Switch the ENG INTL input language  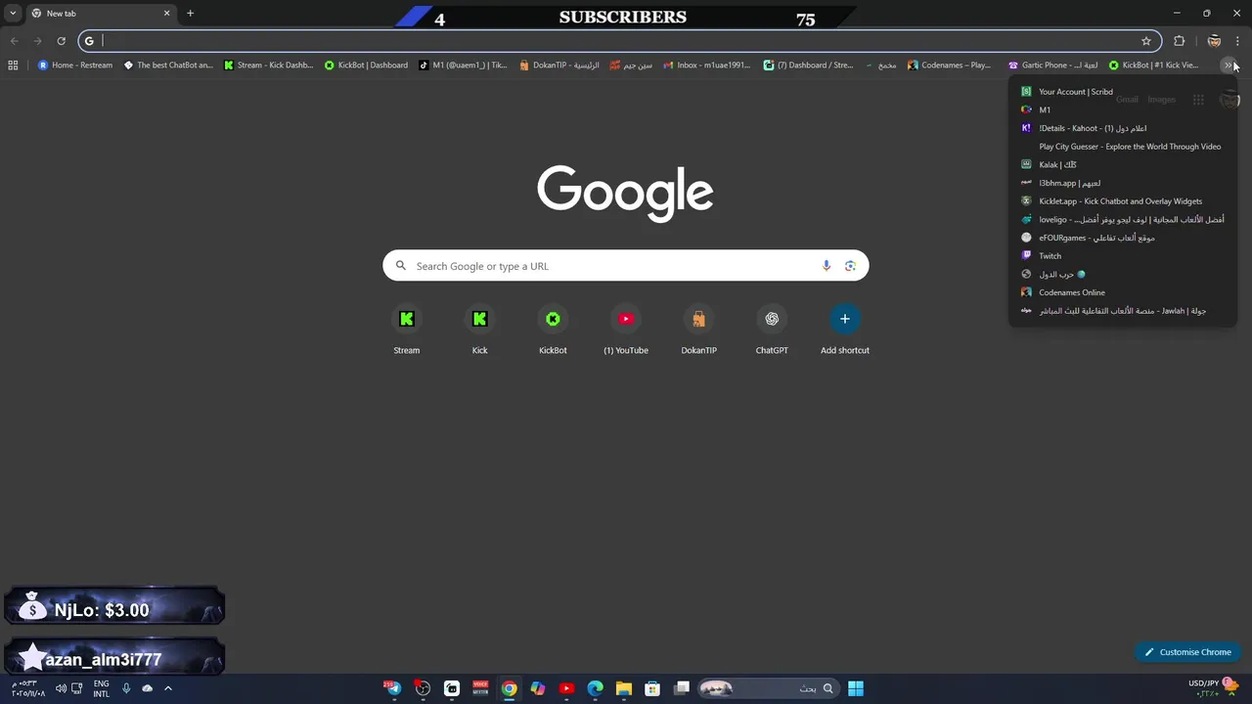[x=102, y=688]
